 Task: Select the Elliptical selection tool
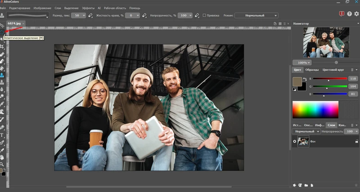point(2,32)
